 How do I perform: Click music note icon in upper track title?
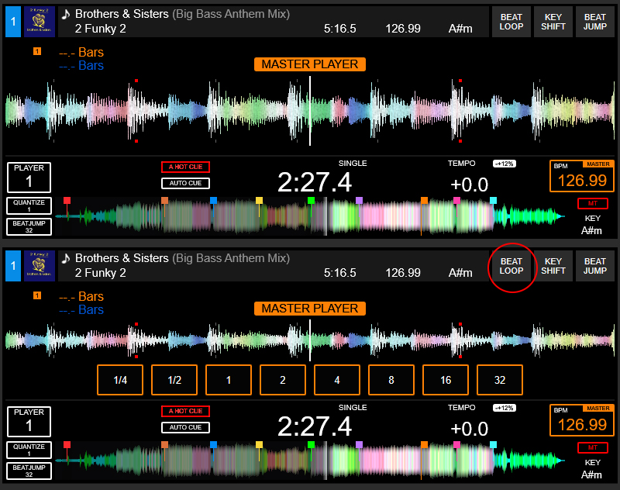pos(66,14)
